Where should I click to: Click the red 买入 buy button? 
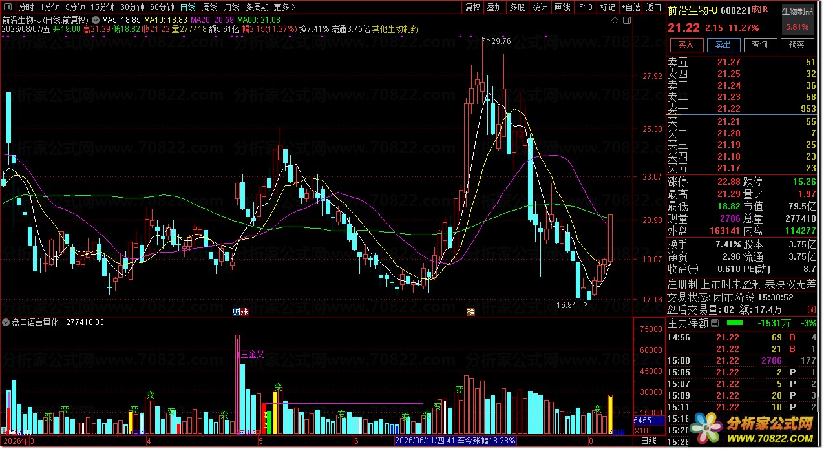click(686, 45)
